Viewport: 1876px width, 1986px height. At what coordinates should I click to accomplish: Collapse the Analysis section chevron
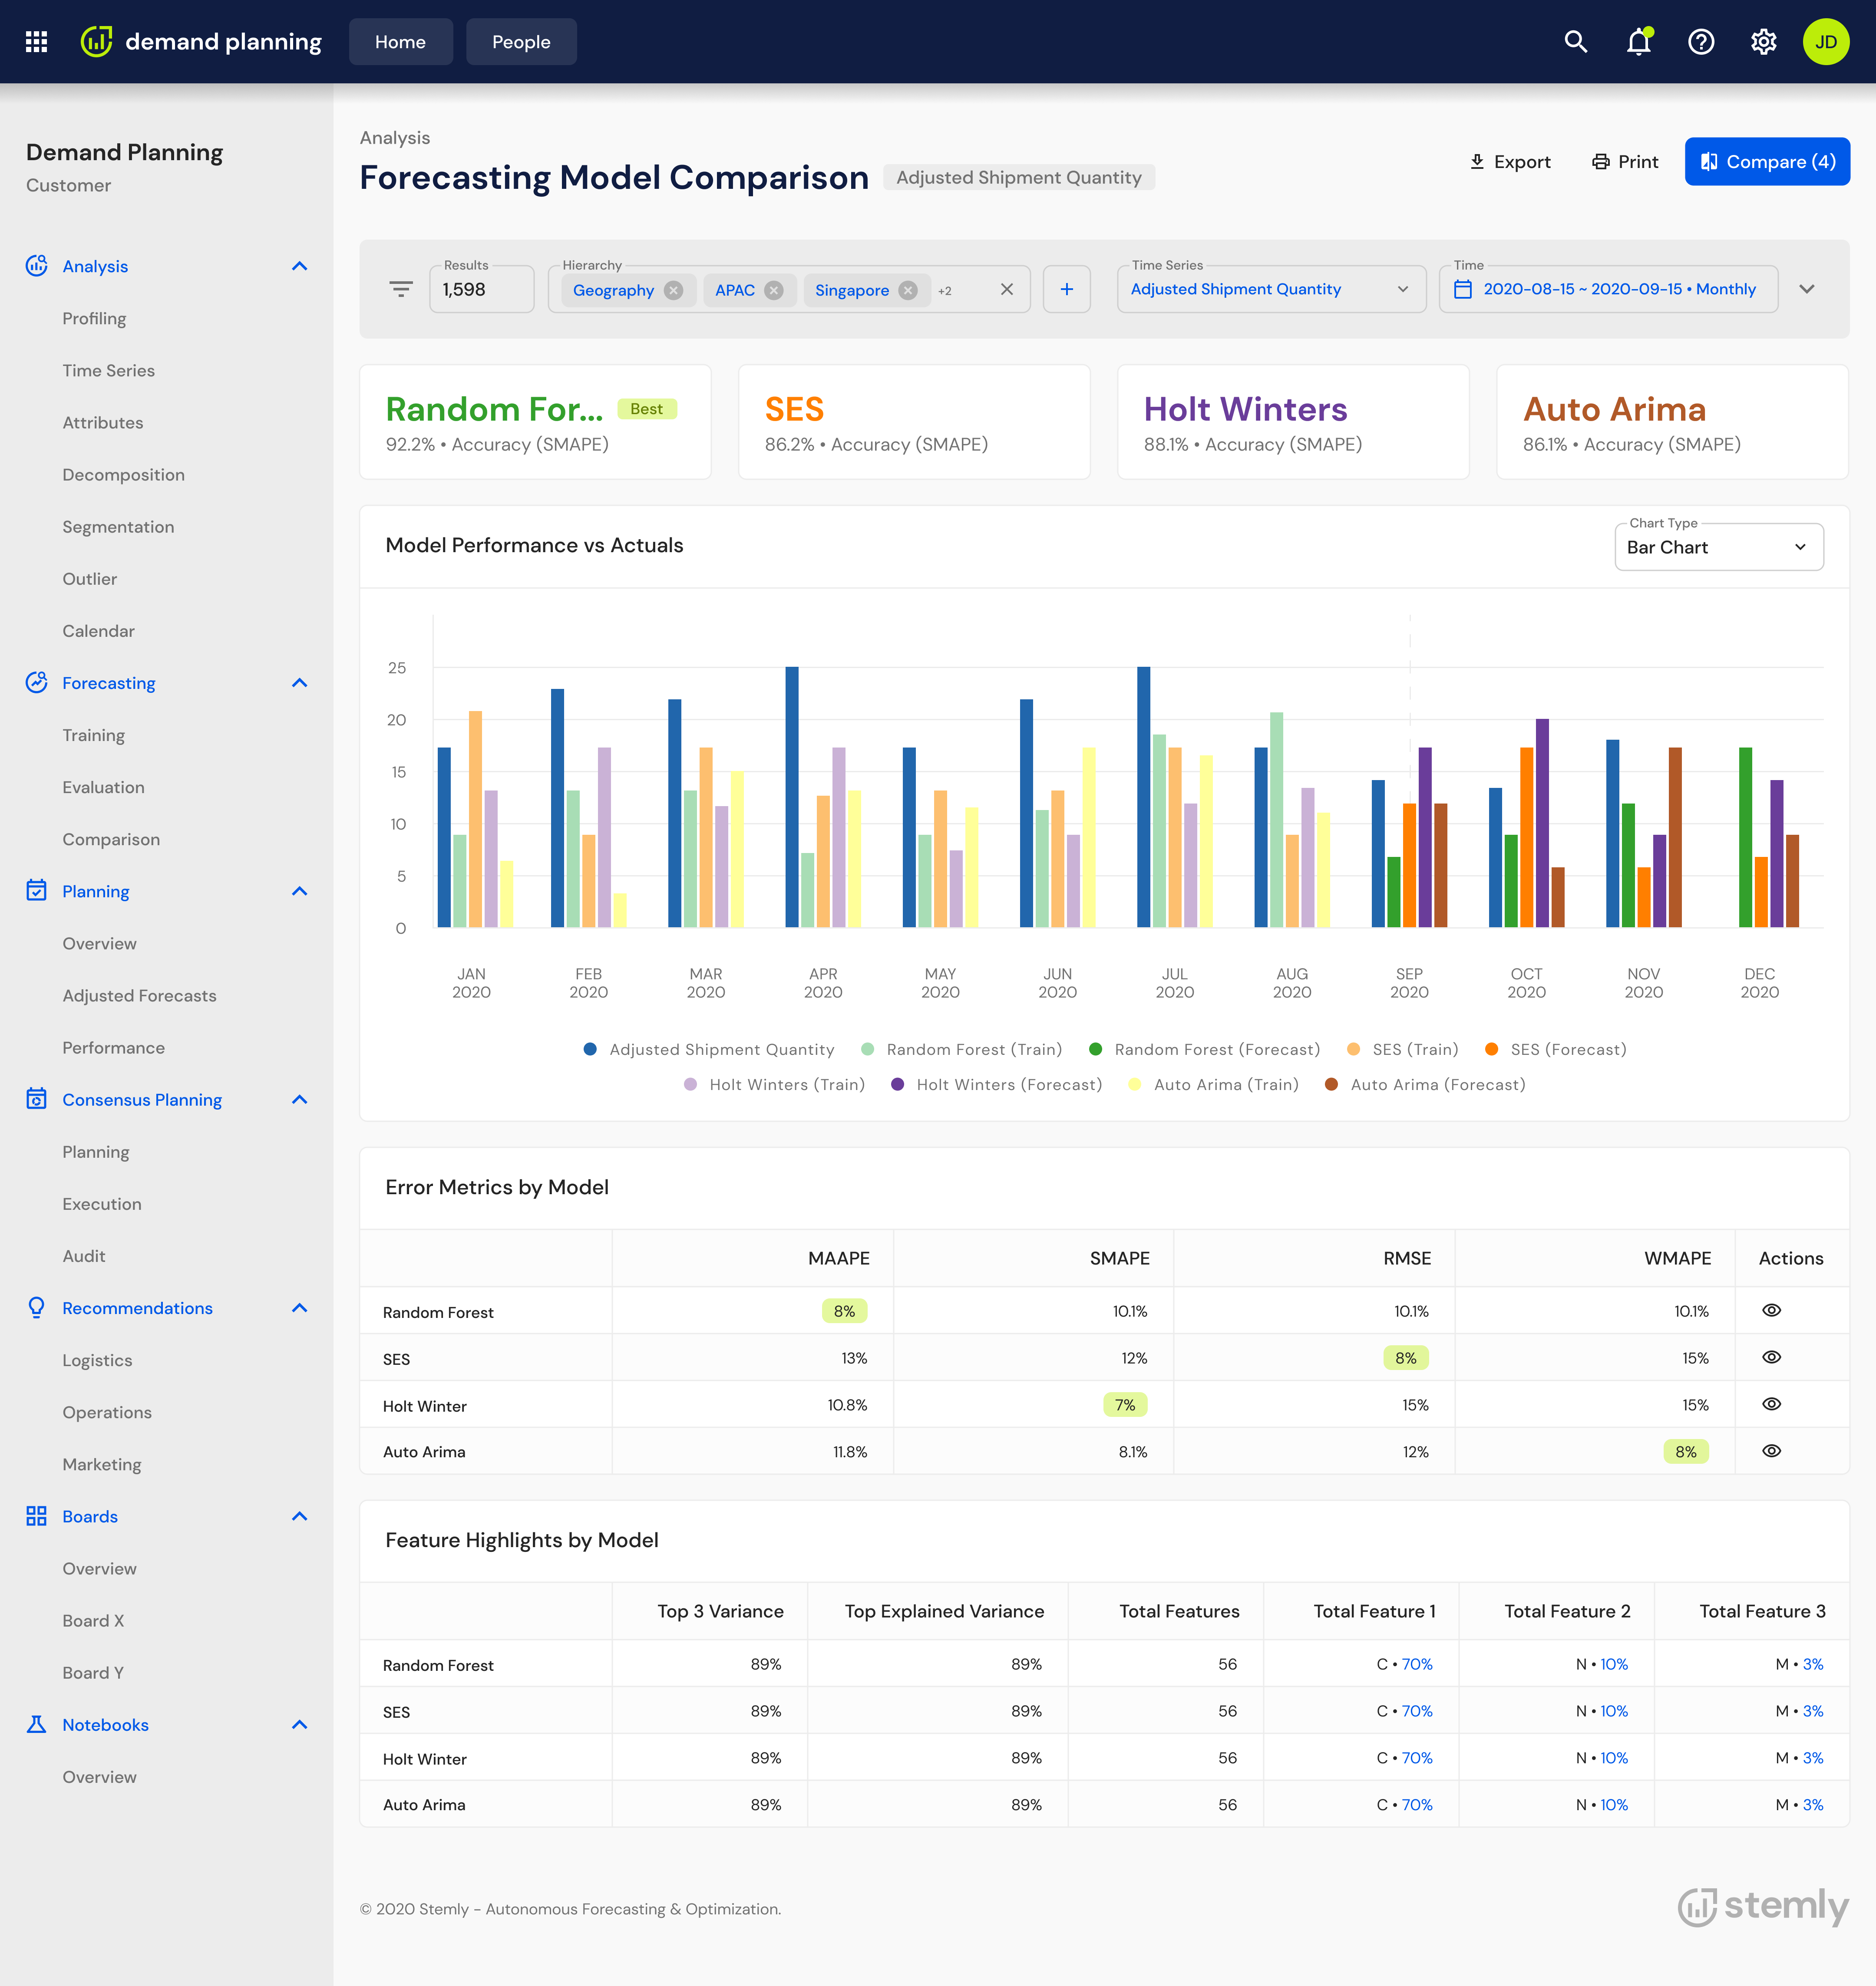[x=300, y=266]
